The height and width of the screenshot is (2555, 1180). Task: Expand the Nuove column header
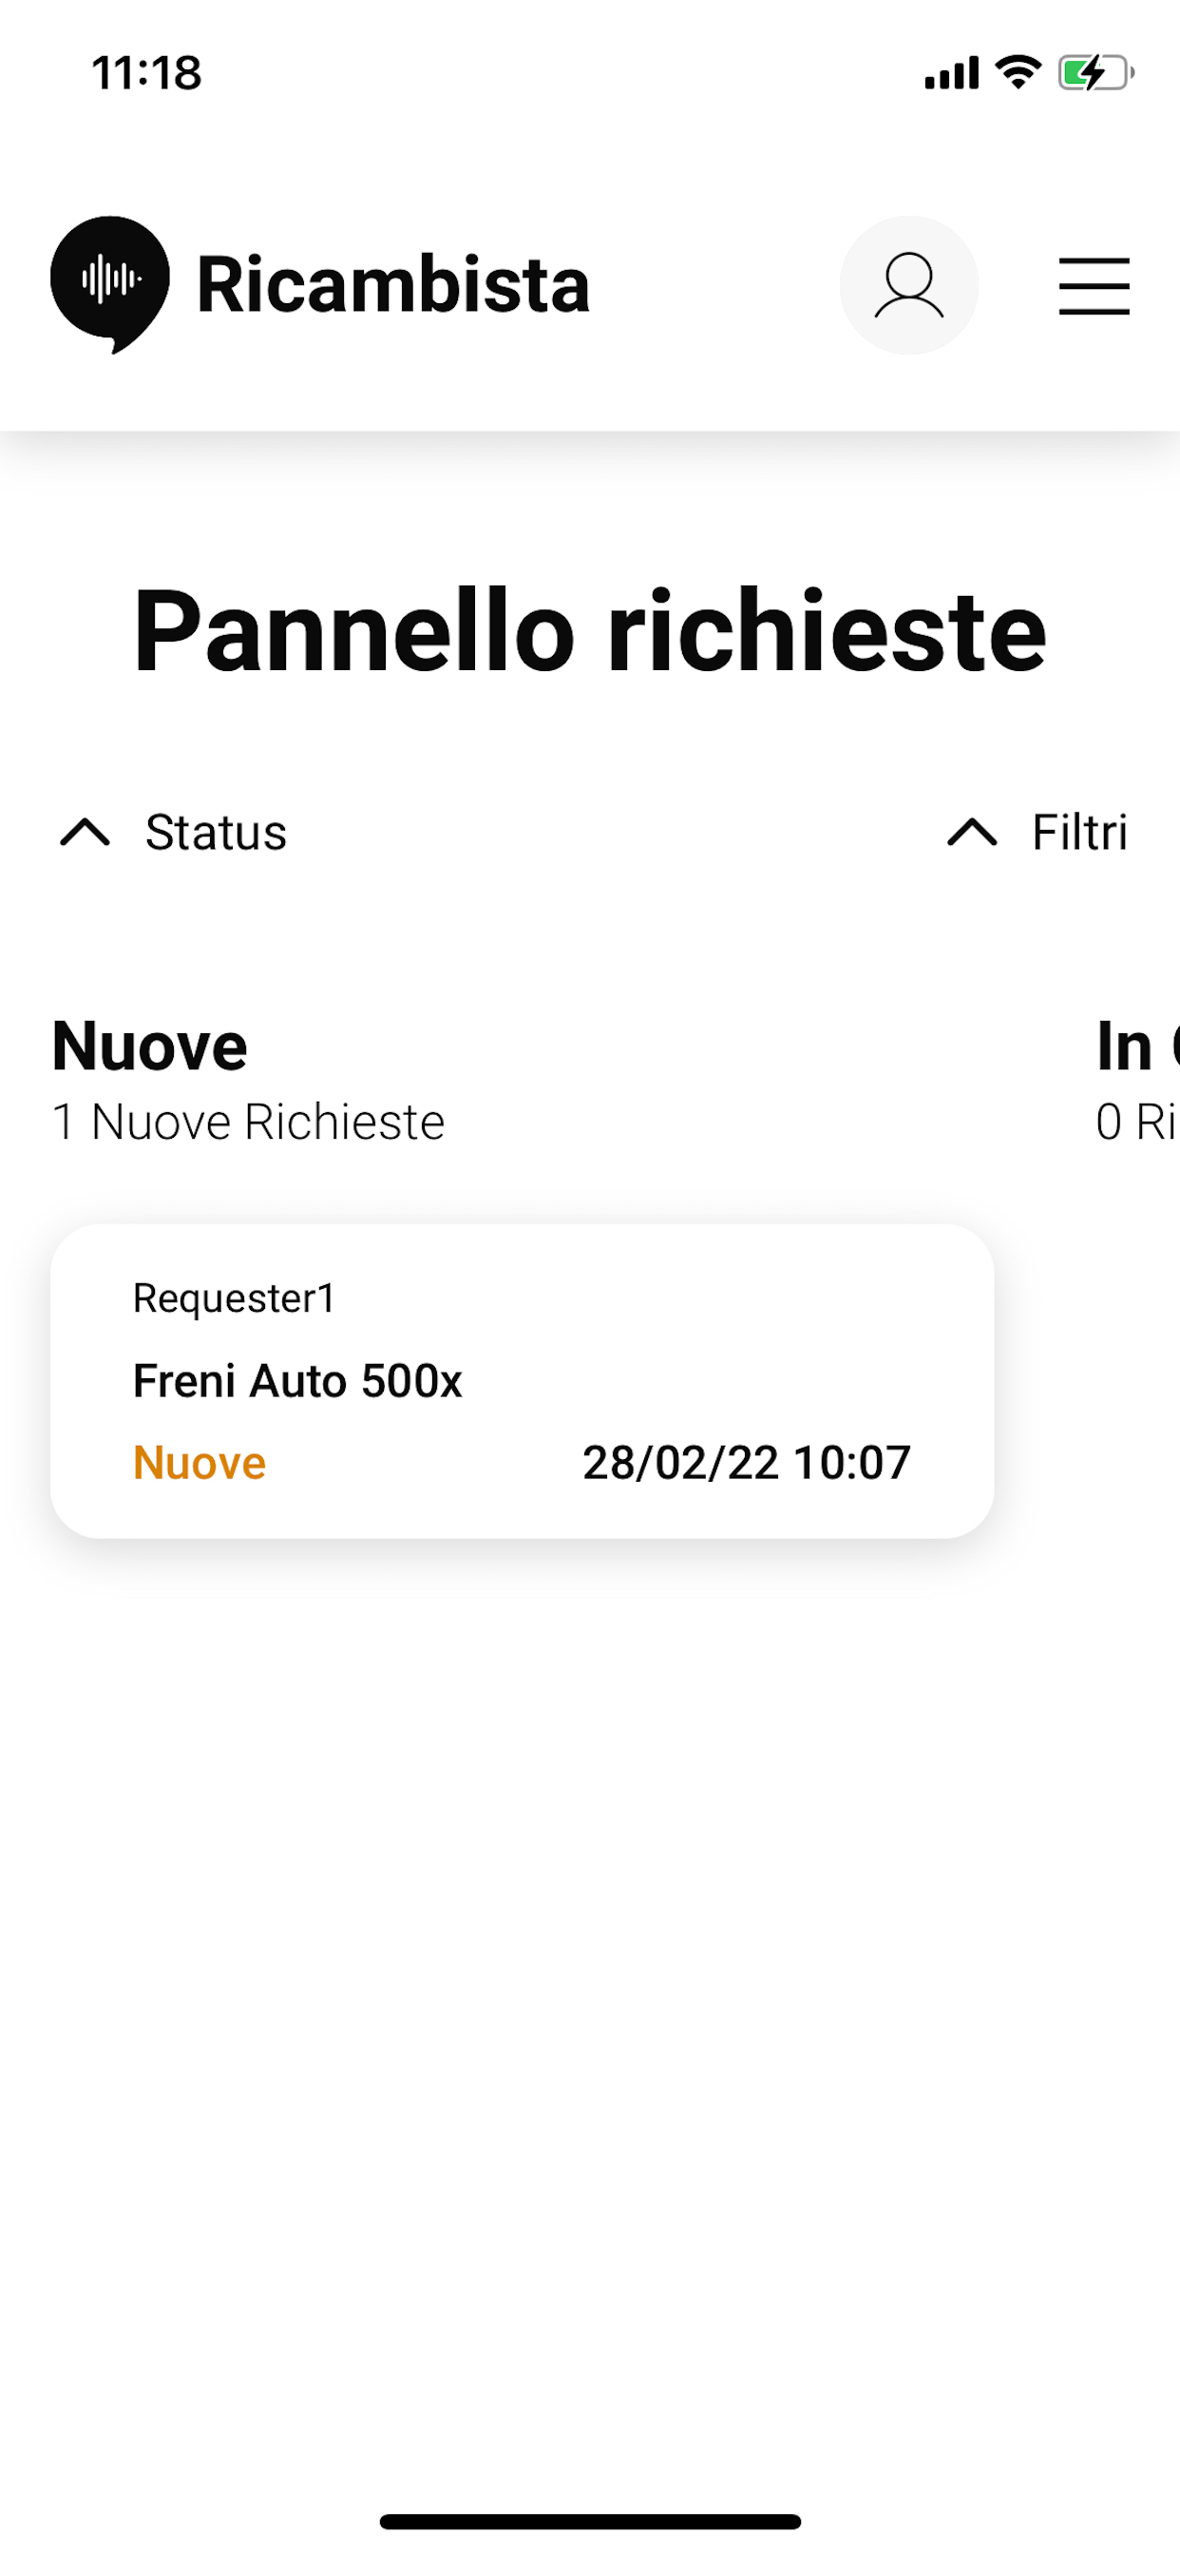point(149,1045)
